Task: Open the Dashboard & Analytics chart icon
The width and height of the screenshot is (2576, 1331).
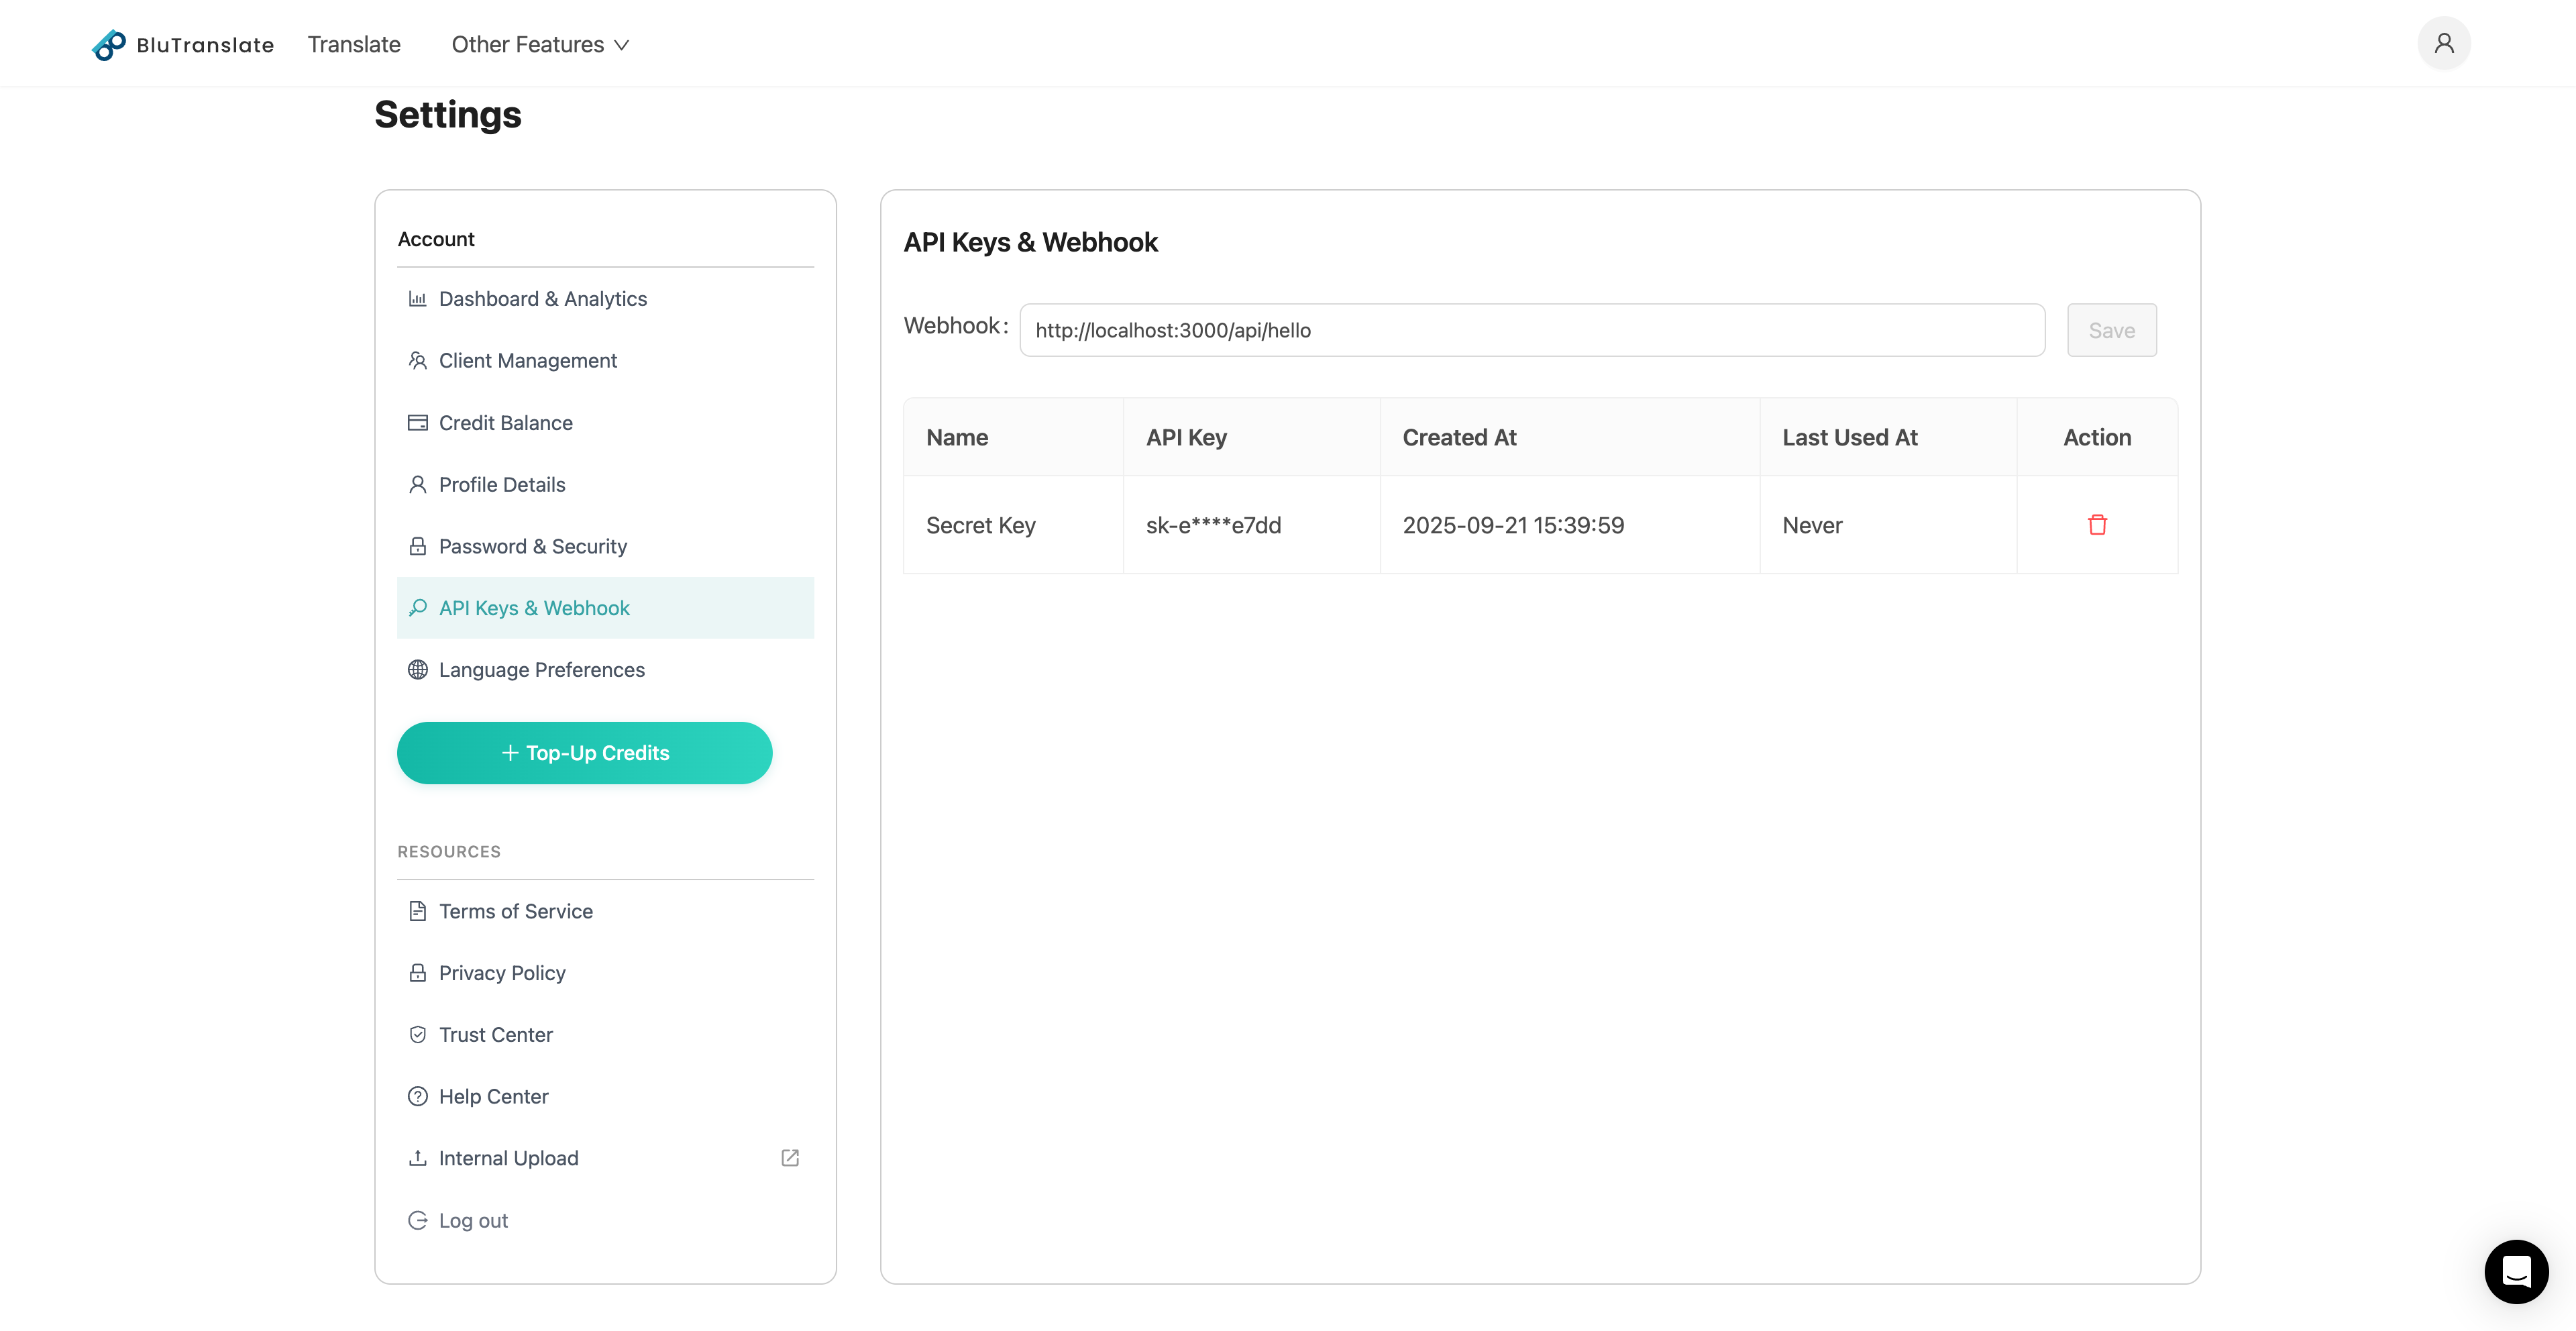Action: (x=418, y=298)
